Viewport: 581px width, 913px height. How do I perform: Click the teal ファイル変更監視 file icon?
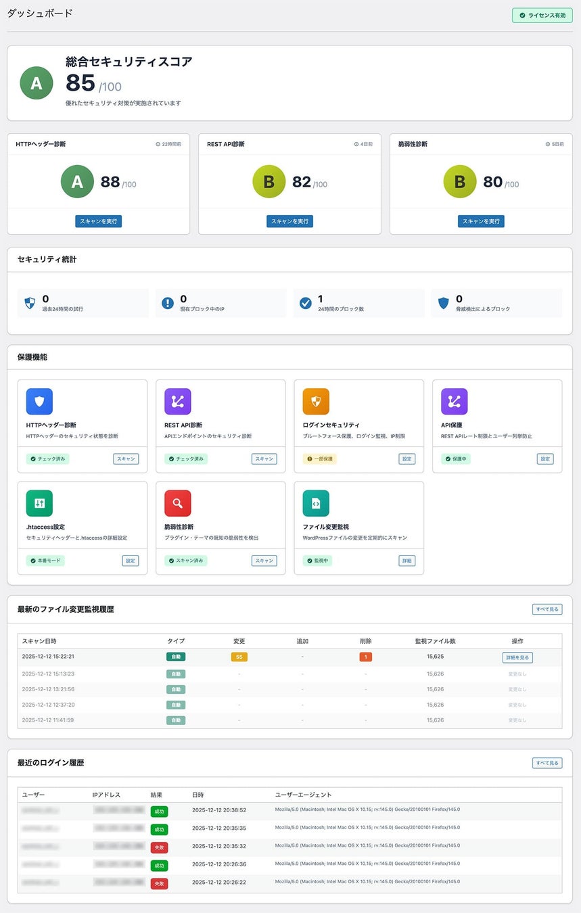pos(316,503)
